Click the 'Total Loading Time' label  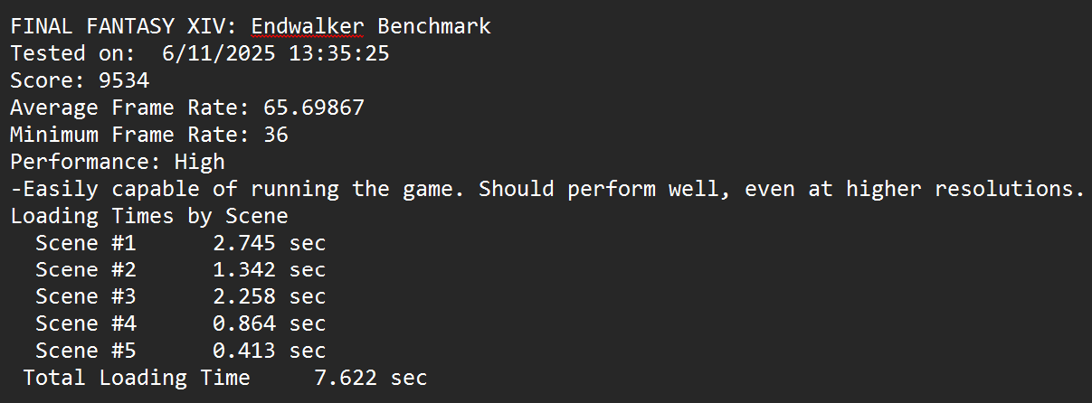pyautogui.click(x=137, y=378)
